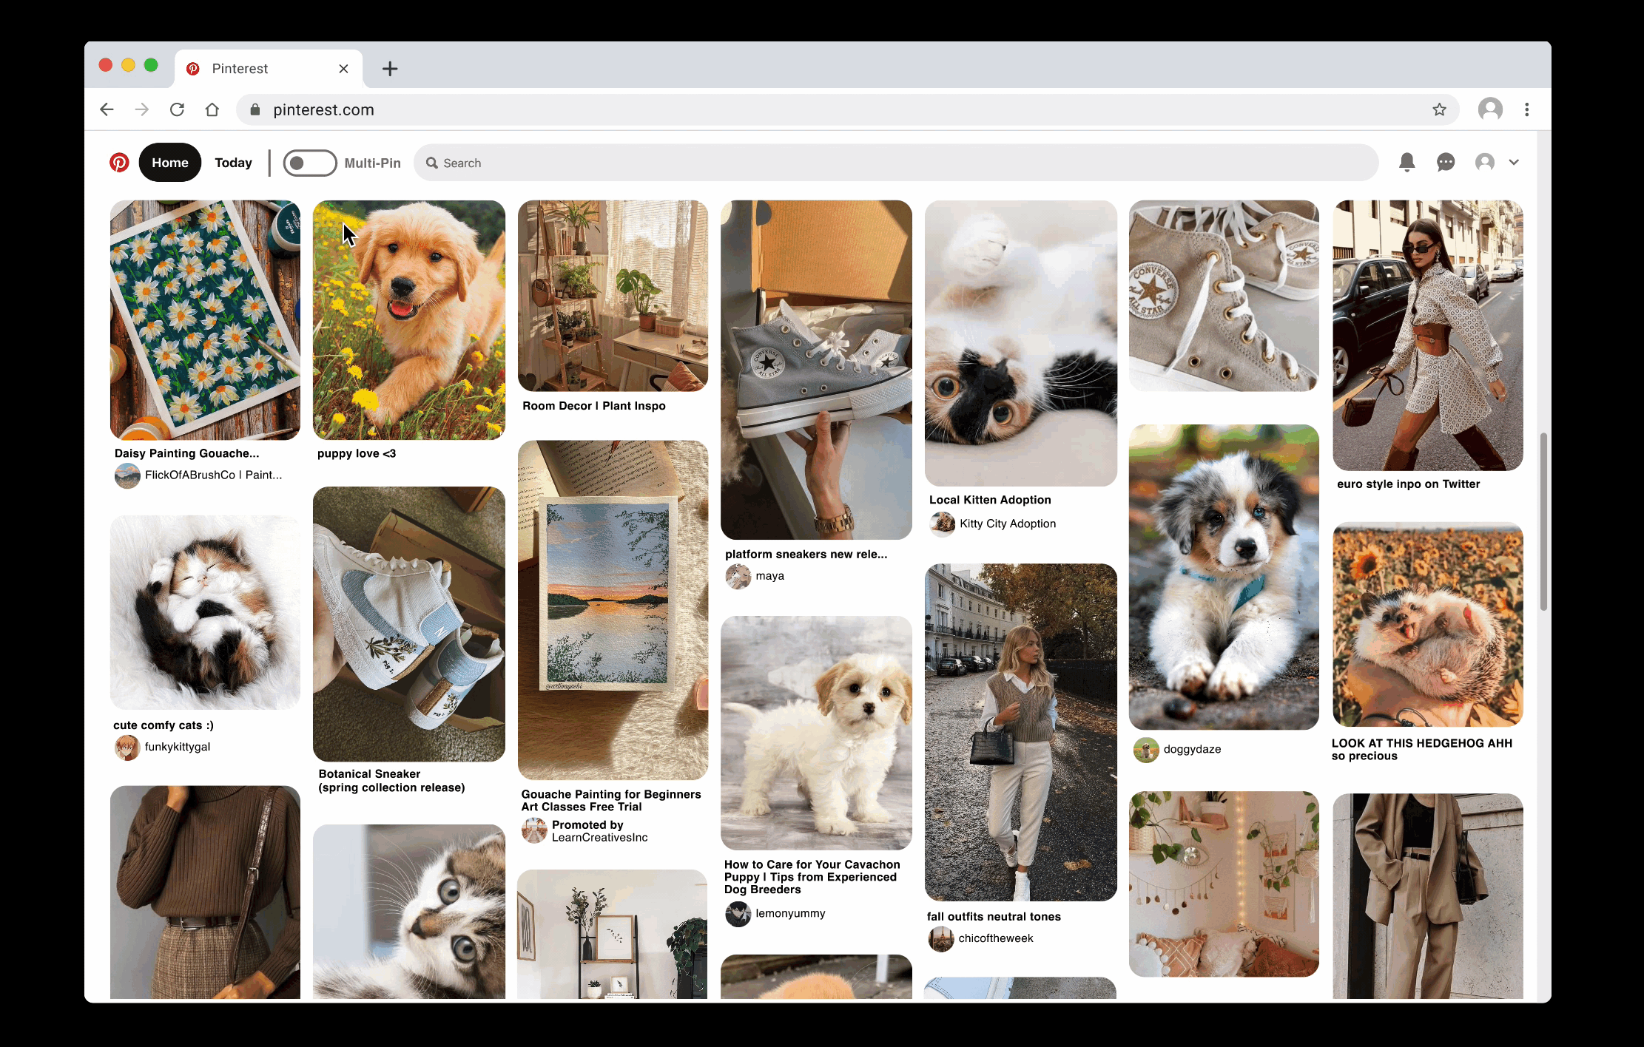The width and height of the screenshot is (1644, 1047).
Task: Click the browser back arrow
Action: 107,110
